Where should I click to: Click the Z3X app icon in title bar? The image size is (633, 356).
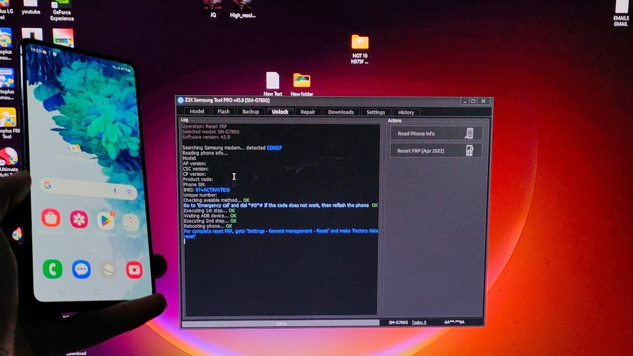[x=181, y=100]
